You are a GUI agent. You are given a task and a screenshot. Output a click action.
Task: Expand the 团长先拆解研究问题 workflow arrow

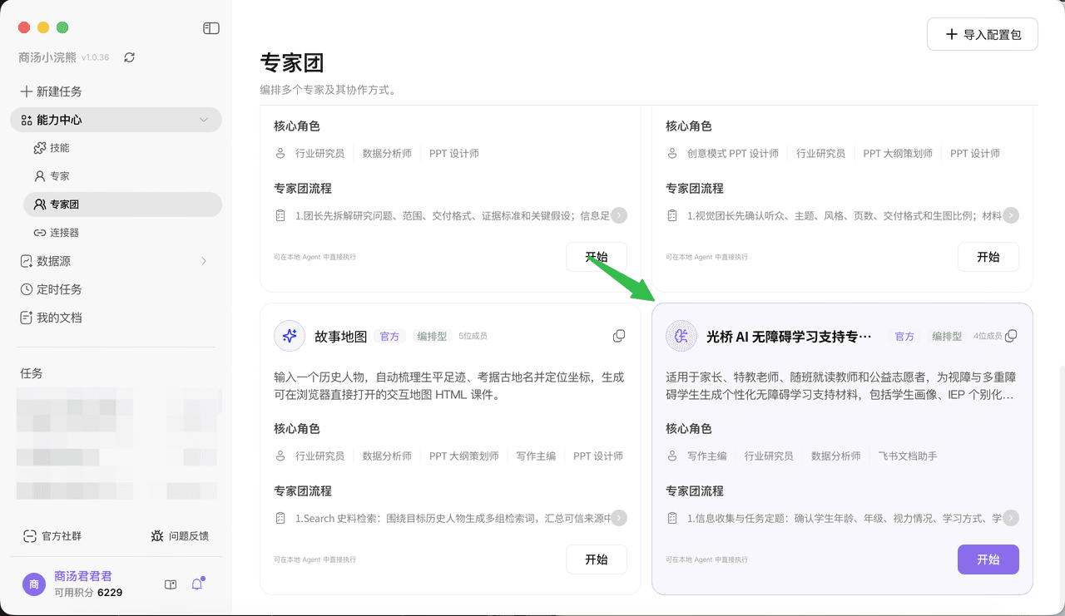point(619,215)
